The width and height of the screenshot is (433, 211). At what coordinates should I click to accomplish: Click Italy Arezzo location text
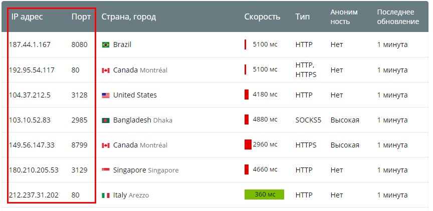coord(131,195)
